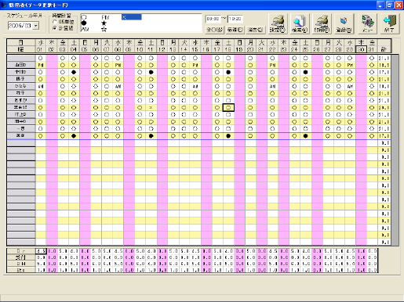Choose the lower selected time-calculation radio button
The image size is (404, 302).
point(55,28)
